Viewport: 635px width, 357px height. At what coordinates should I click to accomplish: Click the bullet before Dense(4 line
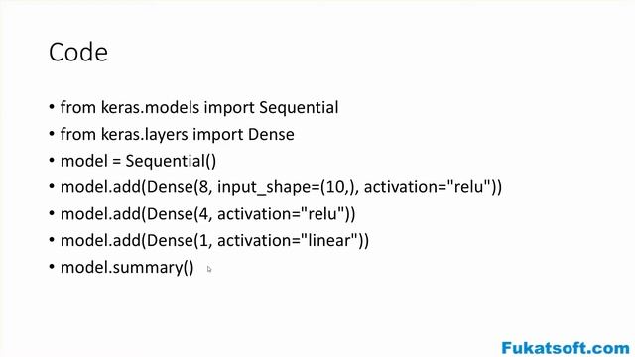(x=52, y=214)
